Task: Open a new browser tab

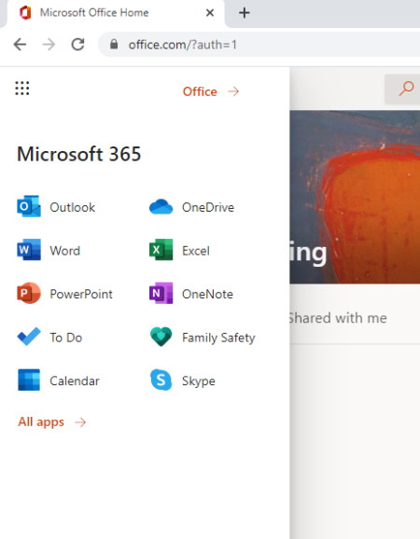Action: (245, 13)
